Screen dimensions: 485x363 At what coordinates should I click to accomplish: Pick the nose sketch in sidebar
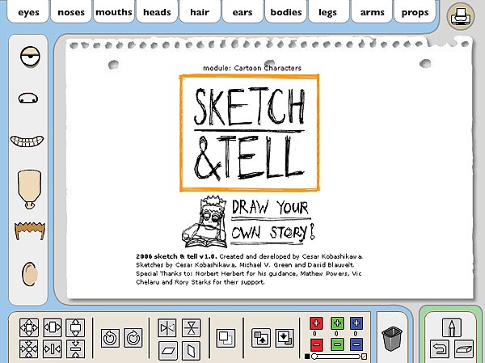(28, 98)
